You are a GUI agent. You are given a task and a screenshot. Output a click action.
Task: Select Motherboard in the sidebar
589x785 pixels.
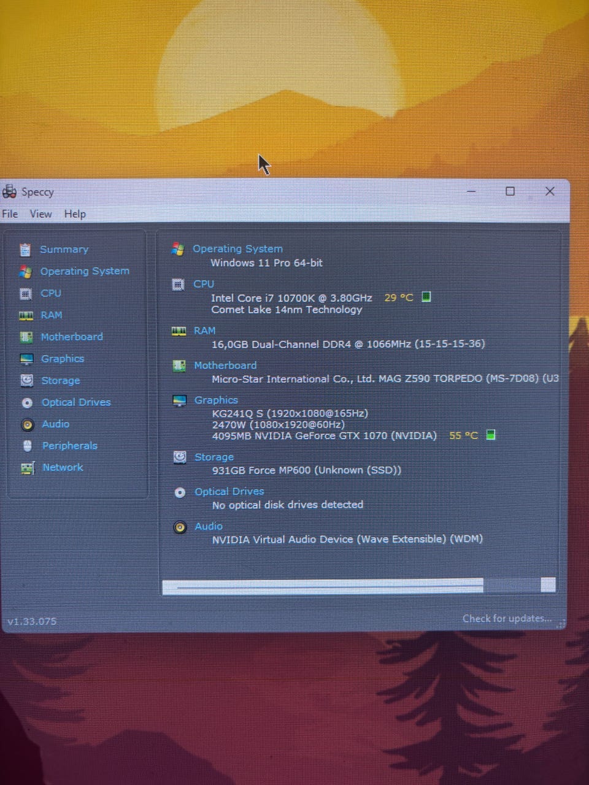point(72,337)
